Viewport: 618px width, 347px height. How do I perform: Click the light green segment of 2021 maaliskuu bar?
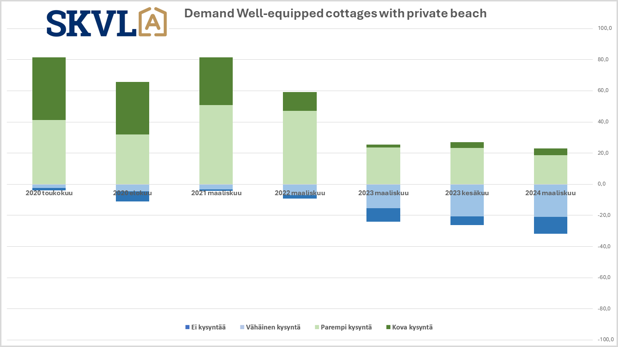216,145
